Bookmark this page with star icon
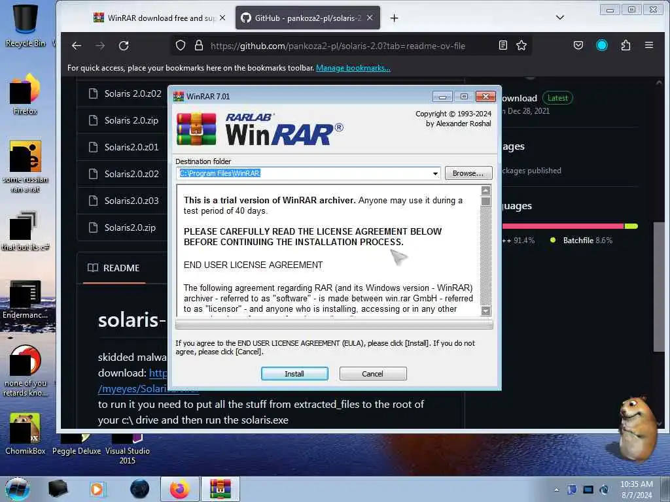670x502 pixels. click(x=521, y=45)
